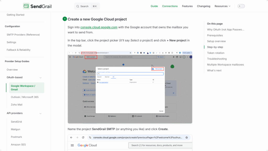Select Postmark provider guide
Image resolution: width=268 pixels, height=151 pixels.
(x=16, y=137)
